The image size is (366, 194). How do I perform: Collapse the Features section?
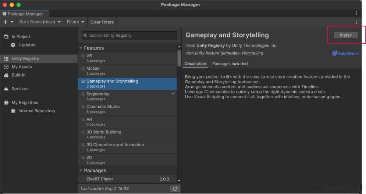(81, 48)
